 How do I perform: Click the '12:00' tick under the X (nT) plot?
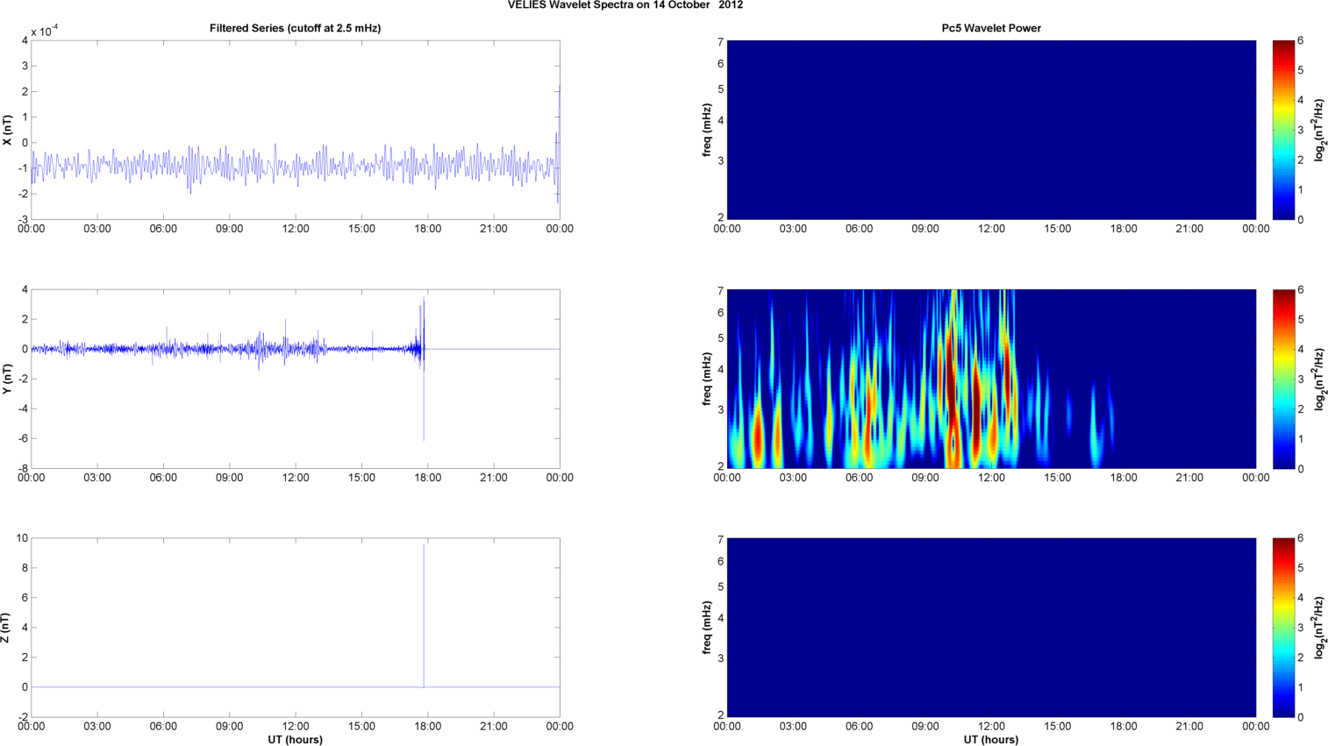pos(296,229)
